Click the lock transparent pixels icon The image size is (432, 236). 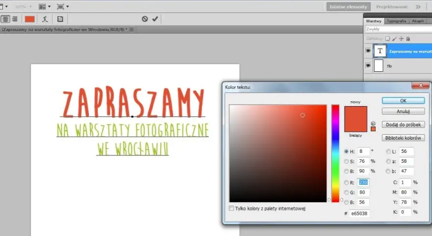coord(387,39)
